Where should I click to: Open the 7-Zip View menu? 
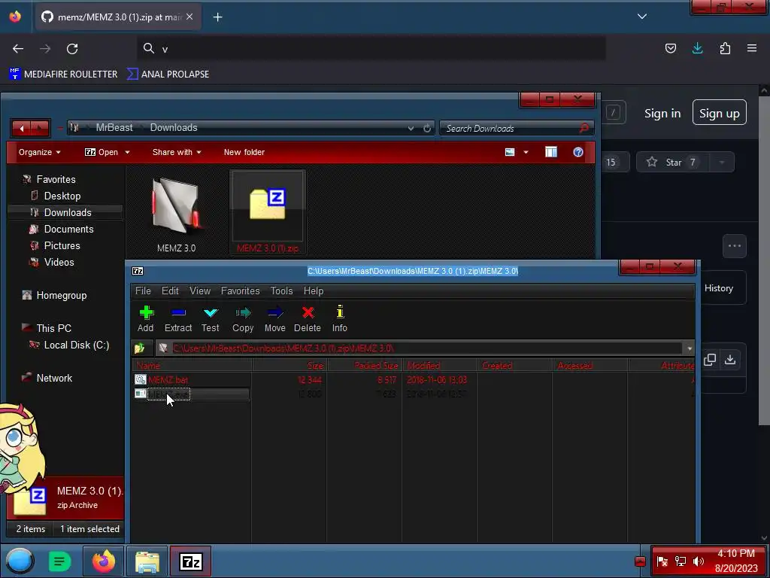[x=200, y=291]
